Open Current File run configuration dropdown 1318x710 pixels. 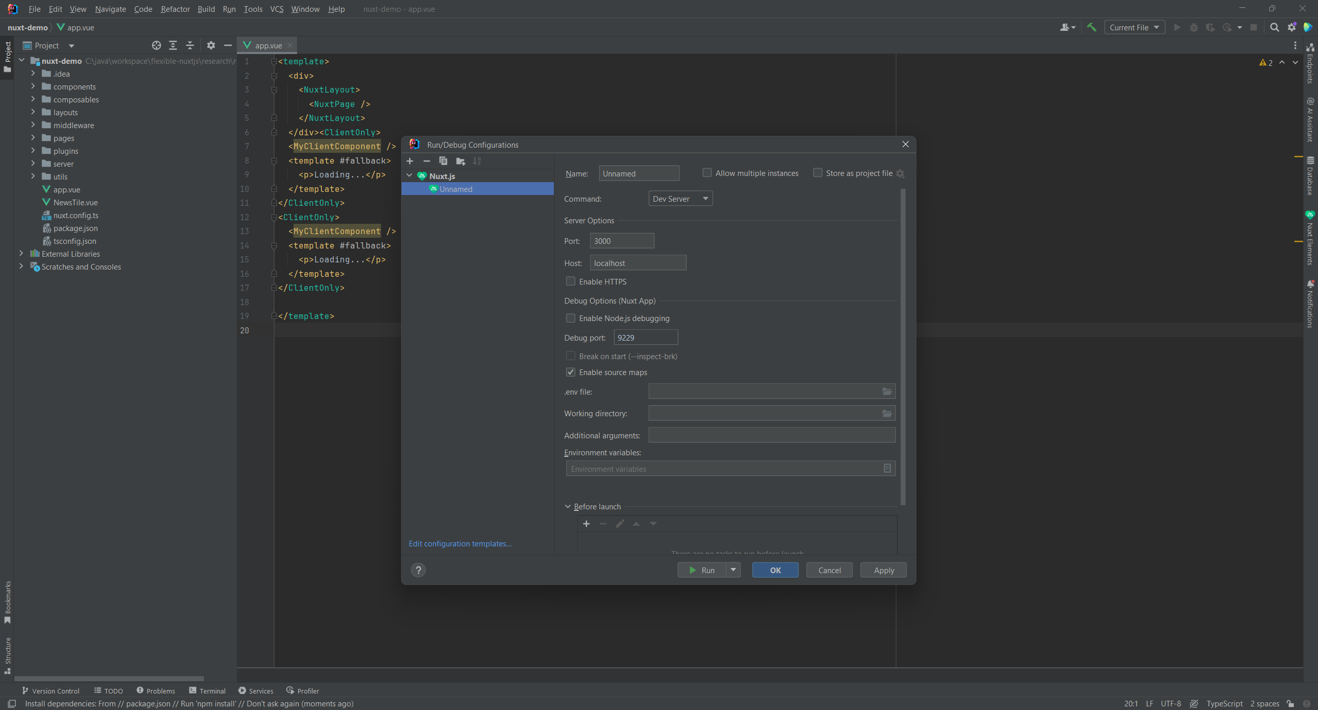tap(1134, 27)
